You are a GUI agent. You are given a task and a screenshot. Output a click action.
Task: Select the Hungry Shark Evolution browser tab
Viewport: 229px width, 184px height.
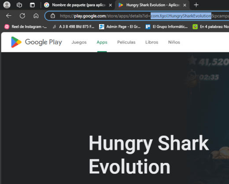152,5
